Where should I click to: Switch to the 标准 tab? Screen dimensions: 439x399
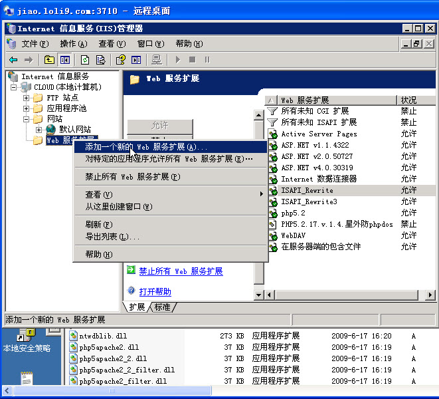[x=163, y=307]
